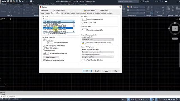This screenshot has height=101, width=180.
Task: Click Apply button in Options dialog
Action: (106, 71)
